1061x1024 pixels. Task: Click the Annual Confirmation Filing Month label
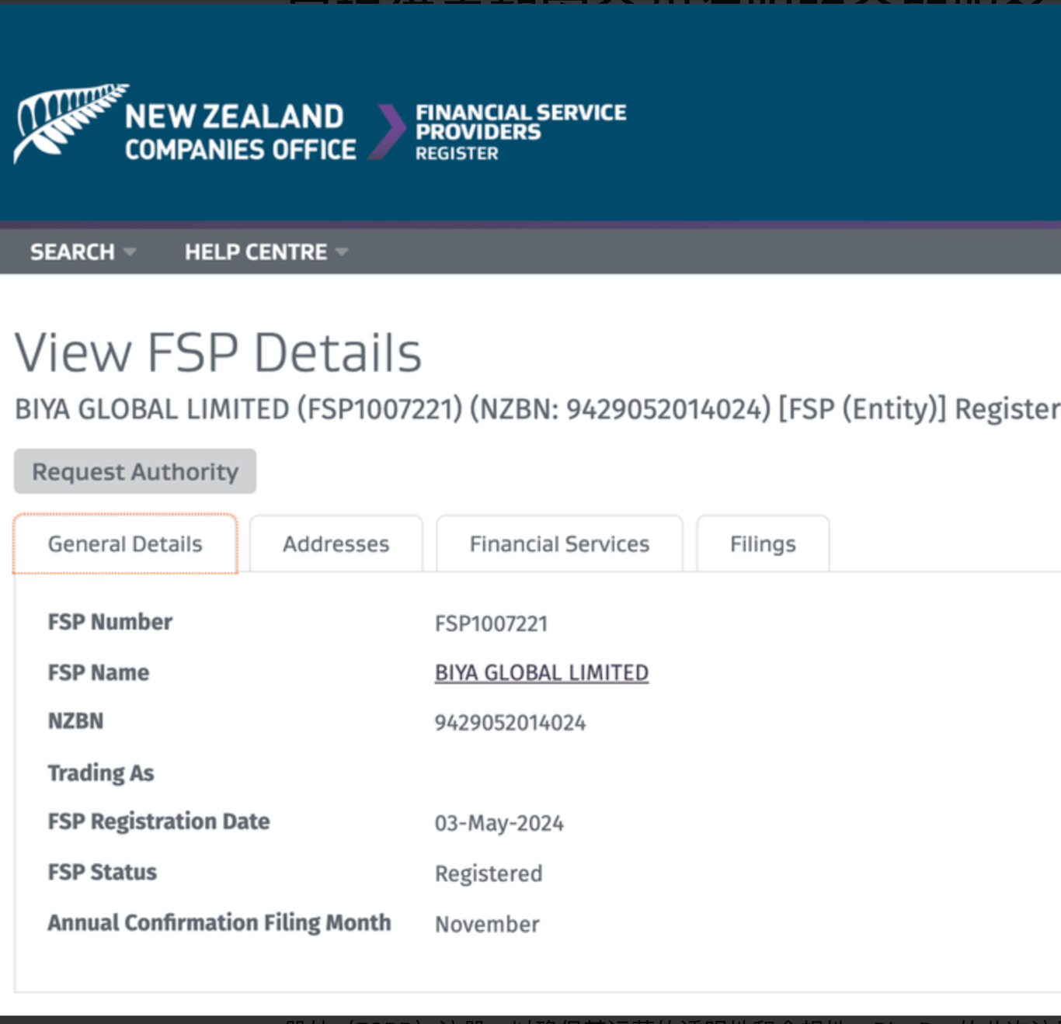(x=219, y=922)
